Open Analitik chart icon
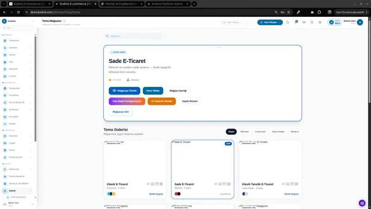This screenshot has width=371, height=209. 5,124
